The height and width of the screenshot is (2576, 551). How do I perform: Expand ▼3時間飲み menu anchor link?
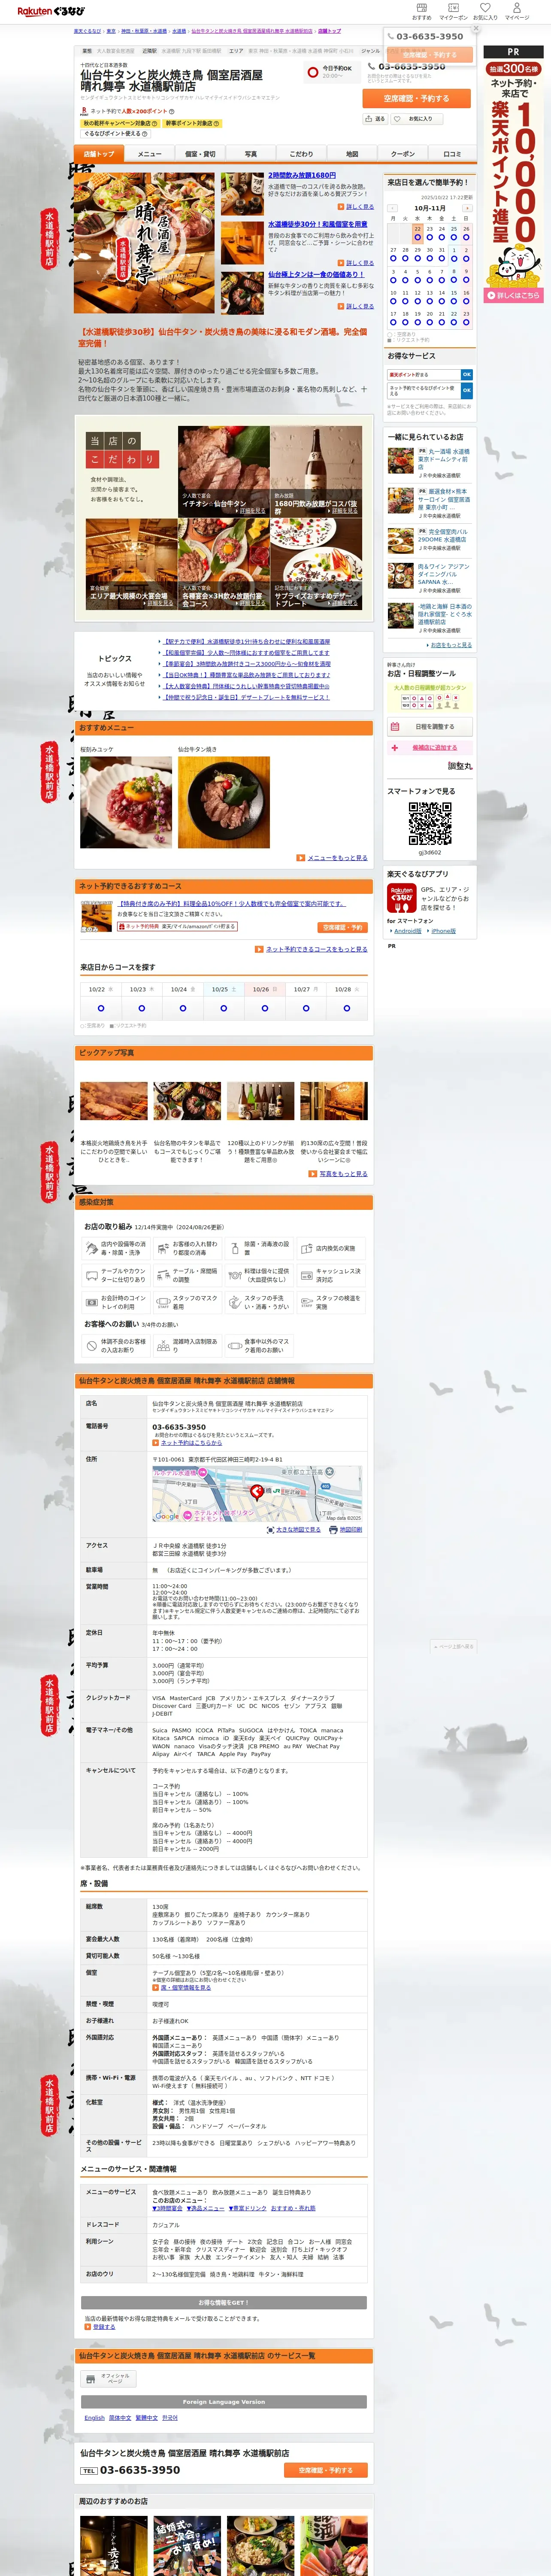pyautogui.click(x=167, y=2207)
